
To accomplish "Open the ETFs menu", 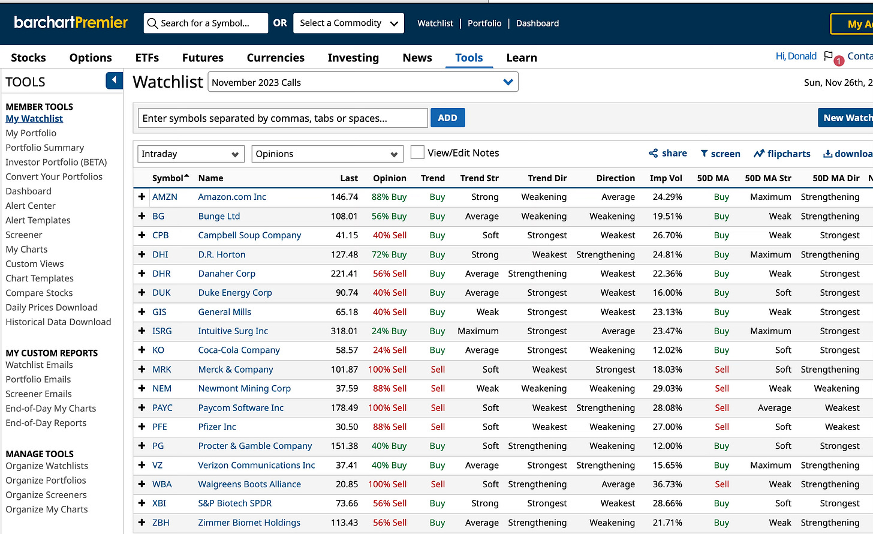I will click(x=147, y=58).
